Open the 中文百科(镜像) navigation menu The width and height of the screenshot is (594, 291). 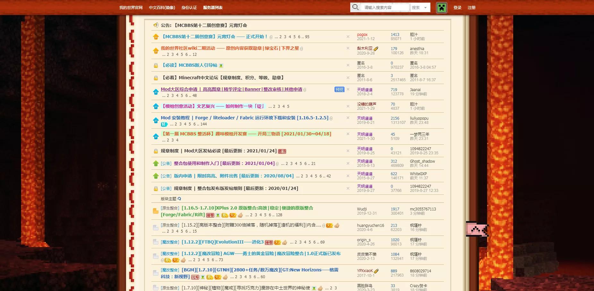click(x=162, y=7)
